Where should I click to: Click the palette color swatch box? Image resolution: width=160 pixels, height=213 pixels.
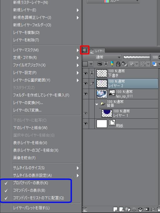point(85,64)
